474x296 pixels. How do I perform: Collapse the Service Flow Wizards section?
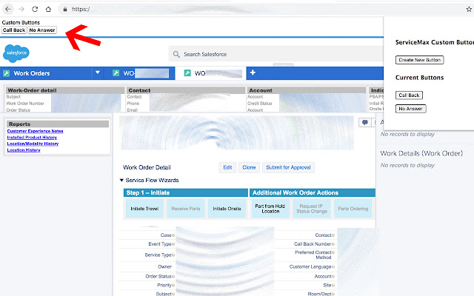tap(121, 181)
